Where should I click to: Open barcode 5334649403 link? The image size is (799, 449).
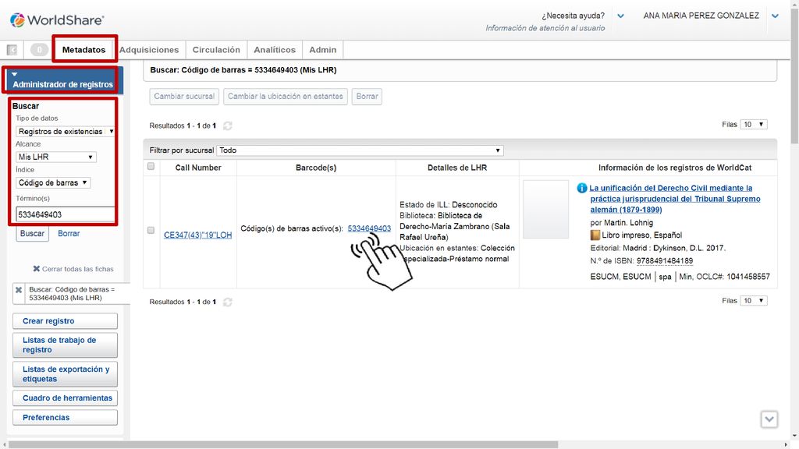coord(369,228)
